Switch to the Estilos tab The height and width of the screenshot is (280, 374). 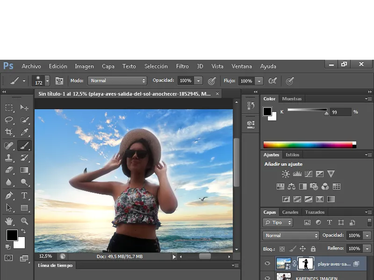(293, 154)
